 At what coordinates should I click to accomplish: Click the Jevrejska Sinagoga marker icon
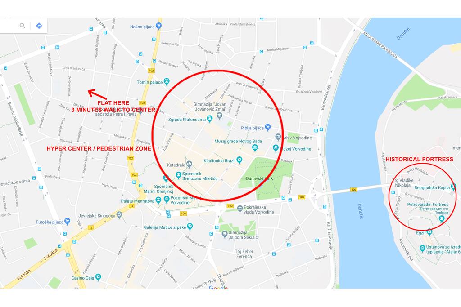(x=119, y=215)
